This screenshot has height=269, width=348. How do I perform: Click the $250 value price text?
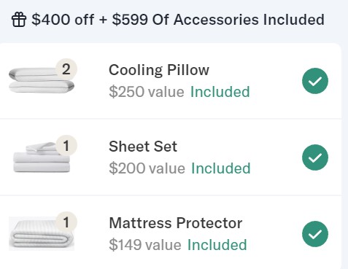[147, 92]
